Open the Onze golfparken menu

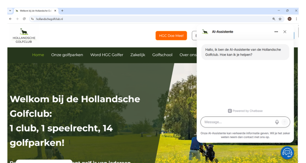pyautogui.click(x=67, y=55)
